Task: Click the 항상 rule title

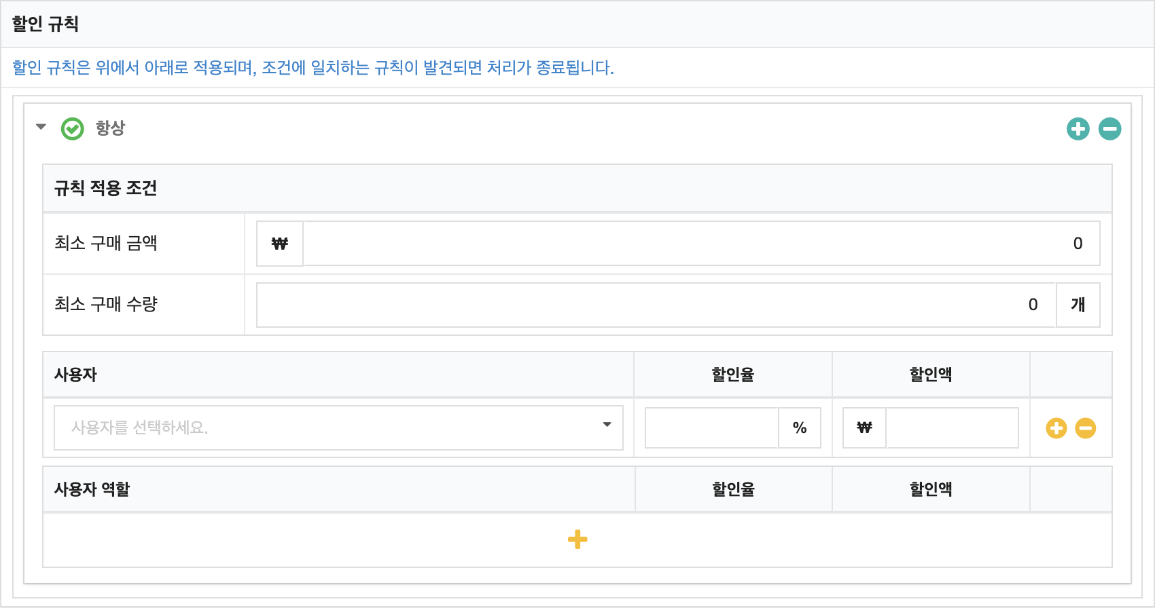Action: coord(110,128)
